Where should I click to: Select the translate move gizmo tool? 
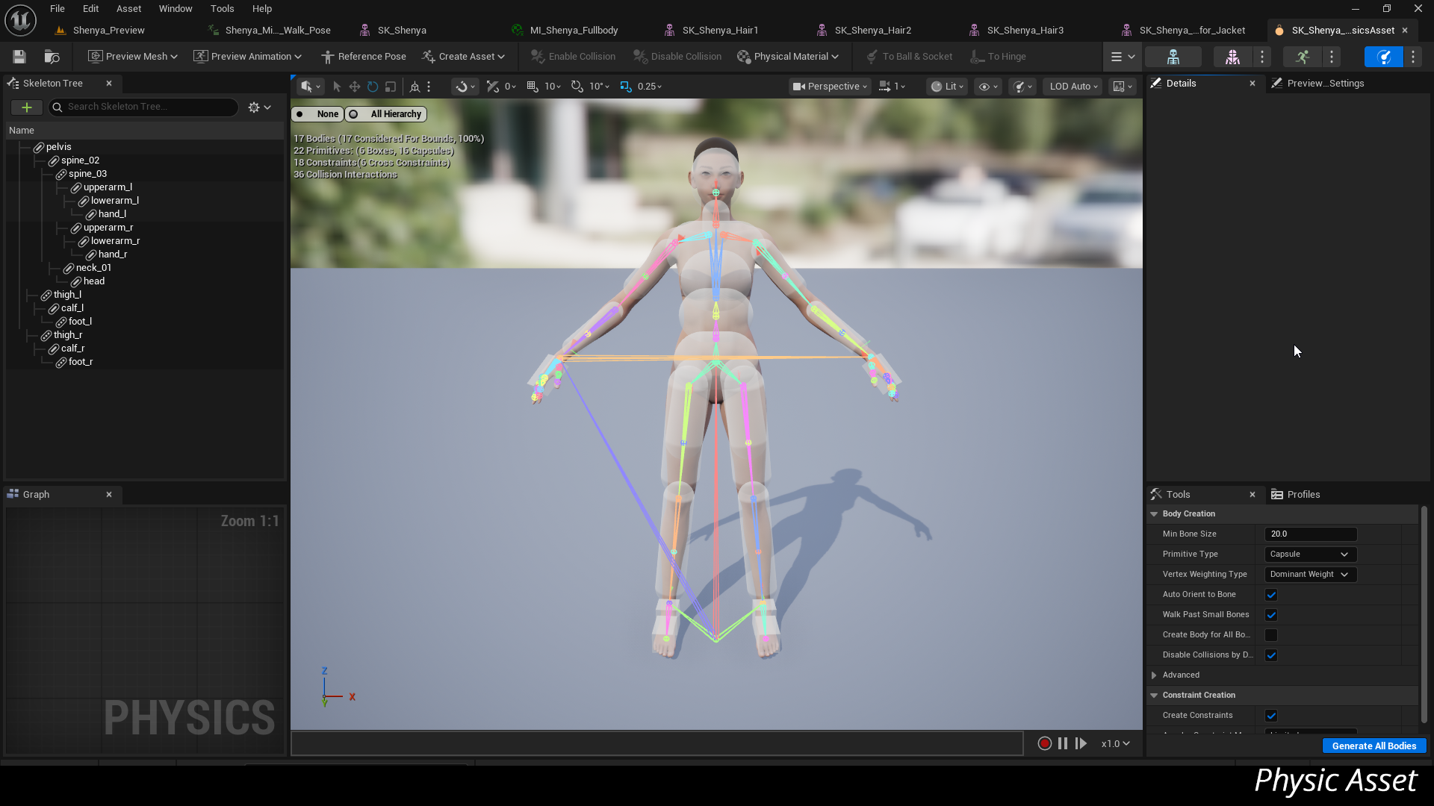click(355, 87)
